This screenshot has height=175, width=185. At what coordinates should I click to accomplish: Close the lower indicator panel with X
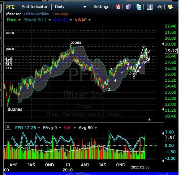click(8, 127)
